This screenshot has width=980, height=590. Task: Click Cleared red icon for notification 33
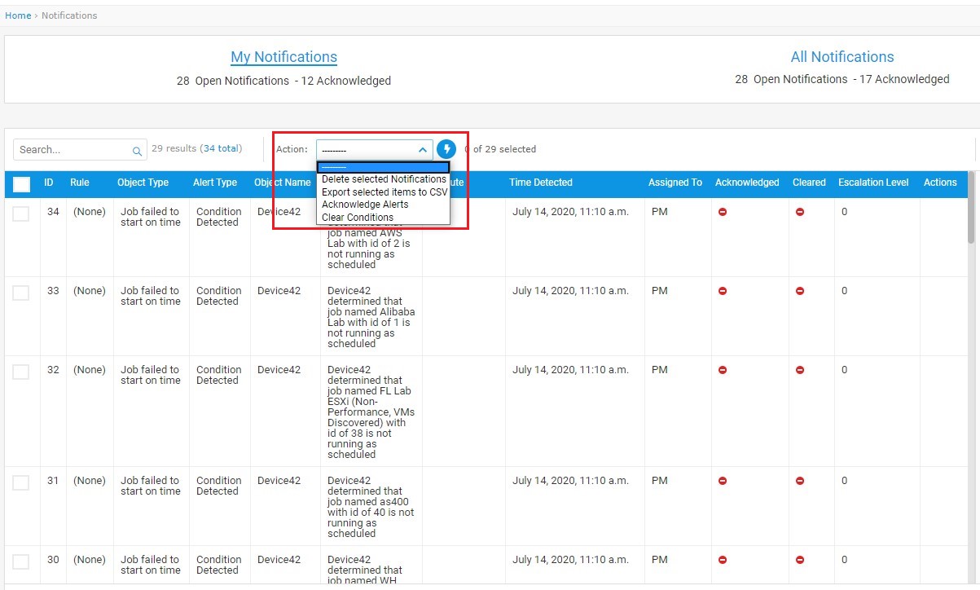pos(800,291)
